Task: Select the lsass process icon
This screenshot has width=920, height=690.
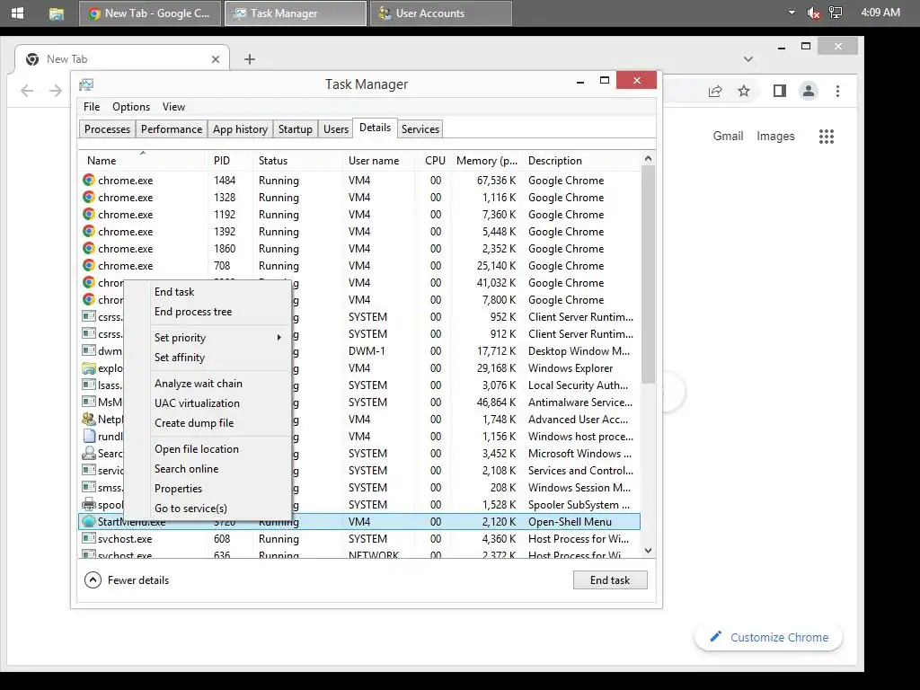Action: pyautogui.click(x=89, y=385)
